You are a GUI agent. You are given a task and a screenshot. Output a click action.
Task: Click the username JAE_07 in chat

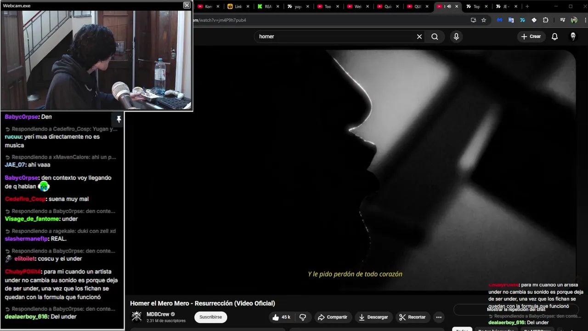(15, 165)
